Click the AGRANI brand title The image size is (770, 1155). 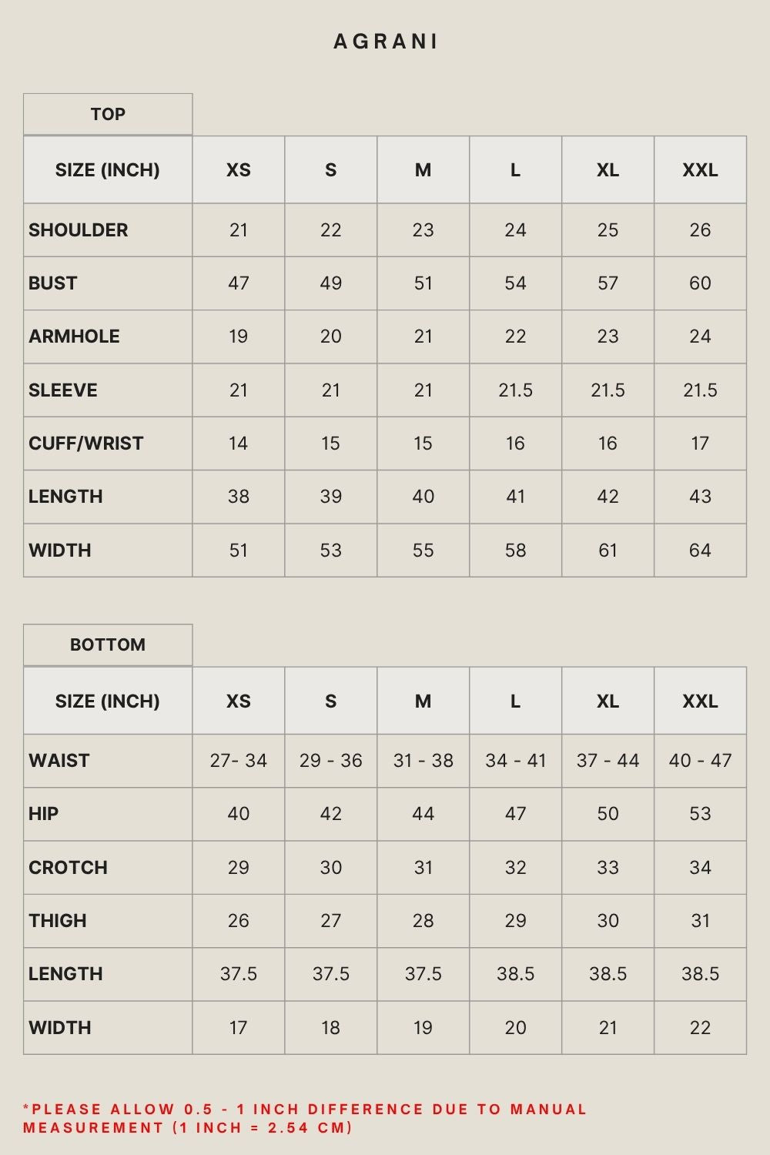point(385,42)
